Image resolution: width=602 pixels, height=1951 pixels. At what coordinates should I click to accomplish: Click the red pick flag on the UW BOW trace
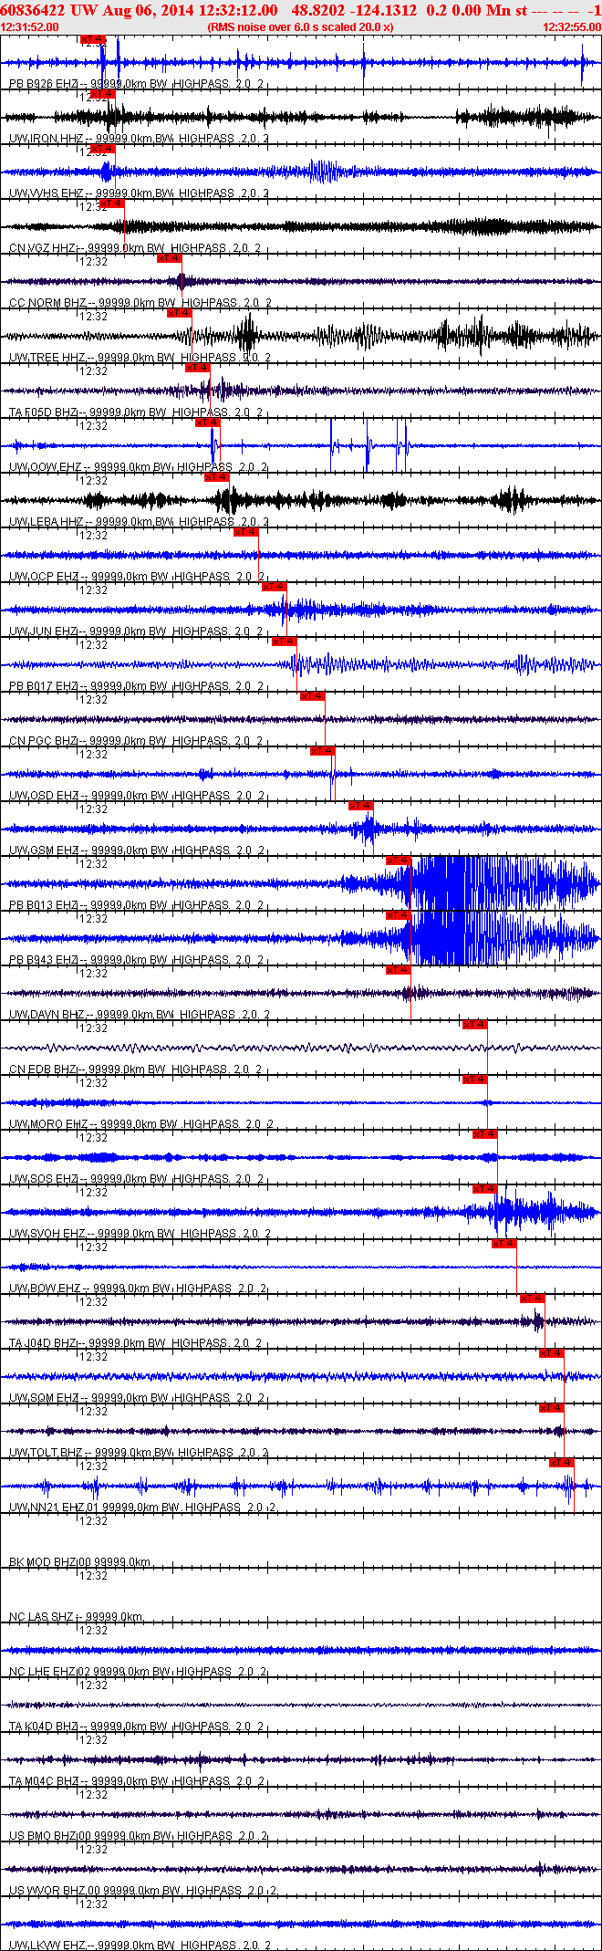[x=503, y=1243]
